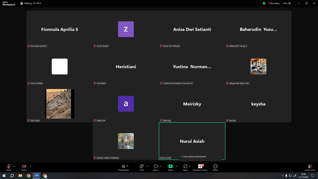Image resolution: width=318 pixels, height=179 pixels.
Task: Expand chat options arrow beside Chat
Action: pyautogui.click(x=147, y=166)
